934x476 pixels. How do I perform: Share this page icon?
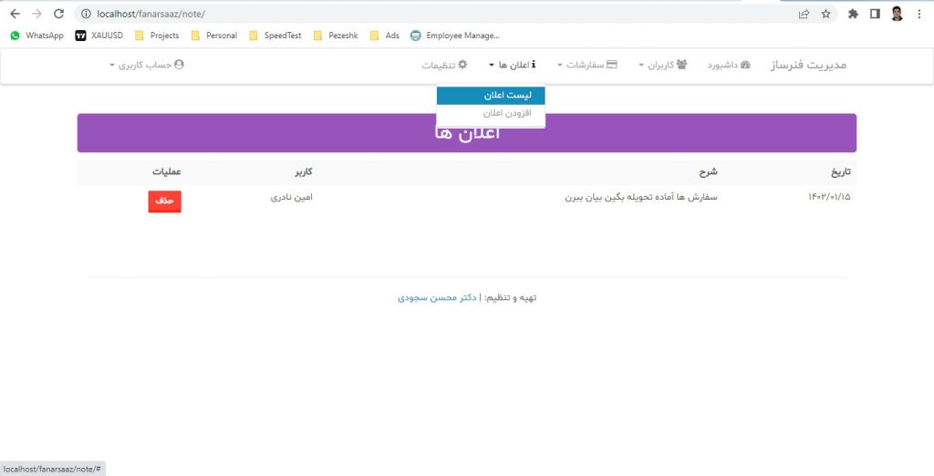(x=804, y=14)
